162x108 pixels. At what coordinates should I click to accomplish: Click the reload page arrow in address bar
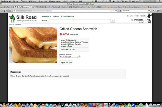(116, 11)
